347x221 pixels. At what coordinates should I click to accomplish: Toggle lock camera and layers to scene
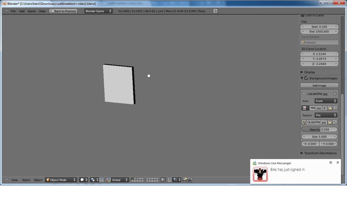click(163, 180)
